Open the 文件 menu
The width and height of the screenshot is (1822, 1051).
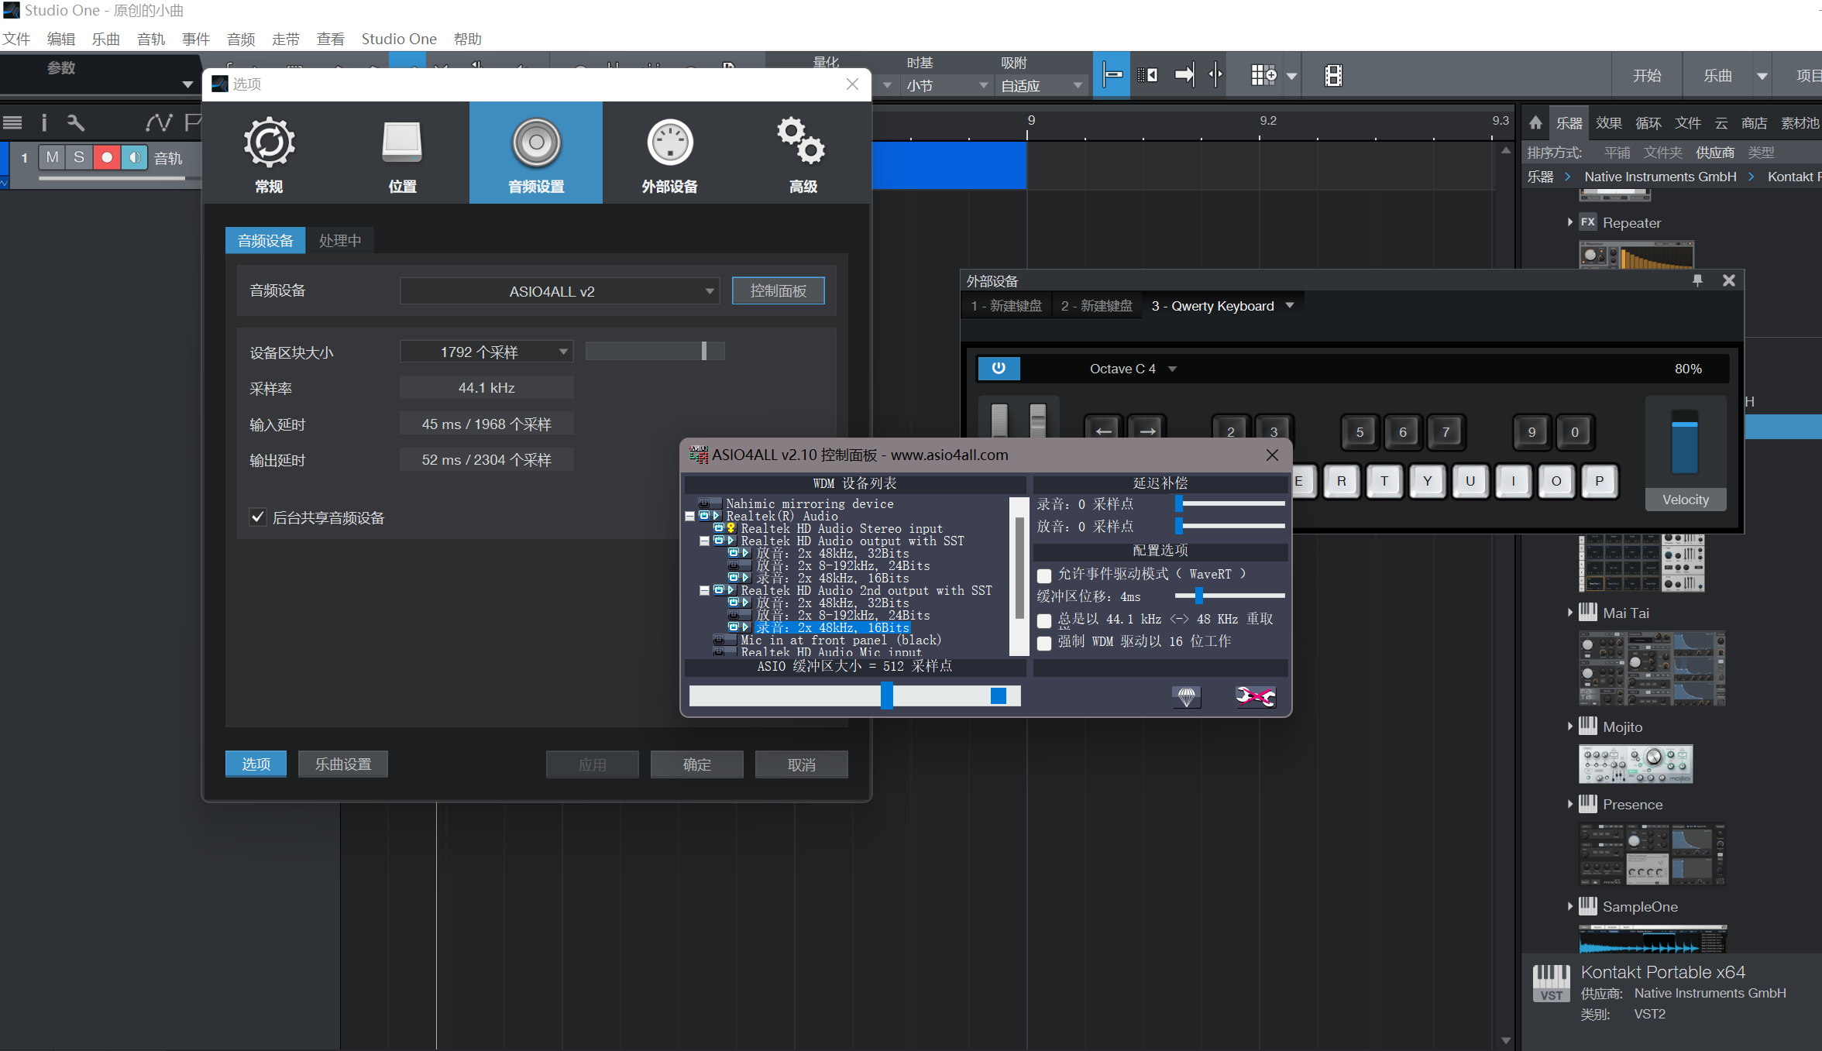tap(16, 39)
